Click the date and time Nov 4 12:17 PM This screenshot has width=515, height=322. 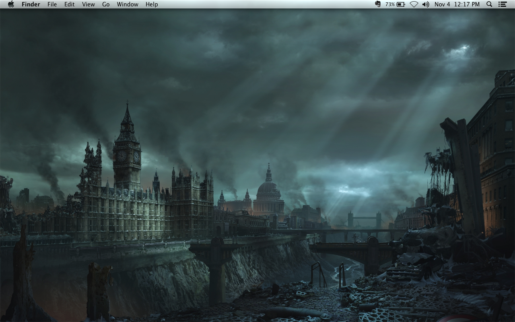coord(457,4)
